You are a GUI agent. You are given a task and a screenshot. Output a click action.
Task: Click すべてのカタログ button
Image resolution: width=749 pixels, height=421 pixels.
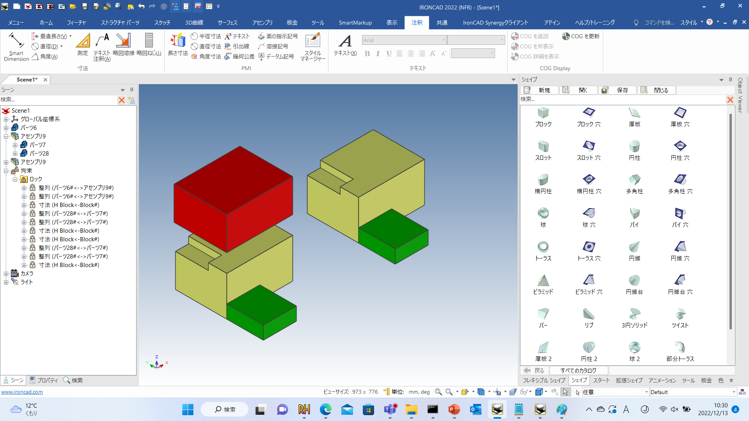pos(578,370)
